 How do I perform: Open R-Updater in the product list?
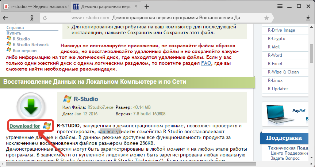coord(278,89)
